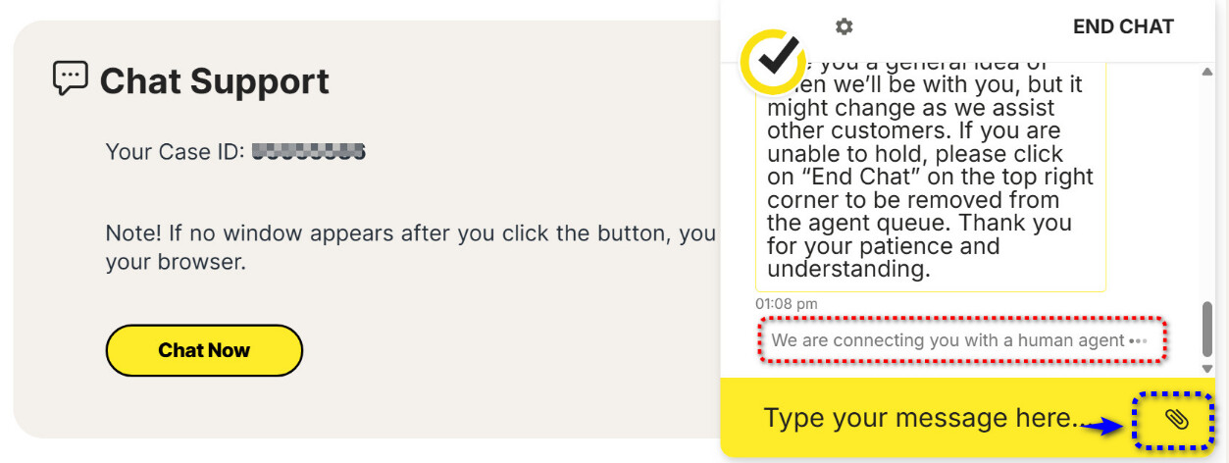
Task: Click the queue wait message bubble
Action: [x=930, y=177]
